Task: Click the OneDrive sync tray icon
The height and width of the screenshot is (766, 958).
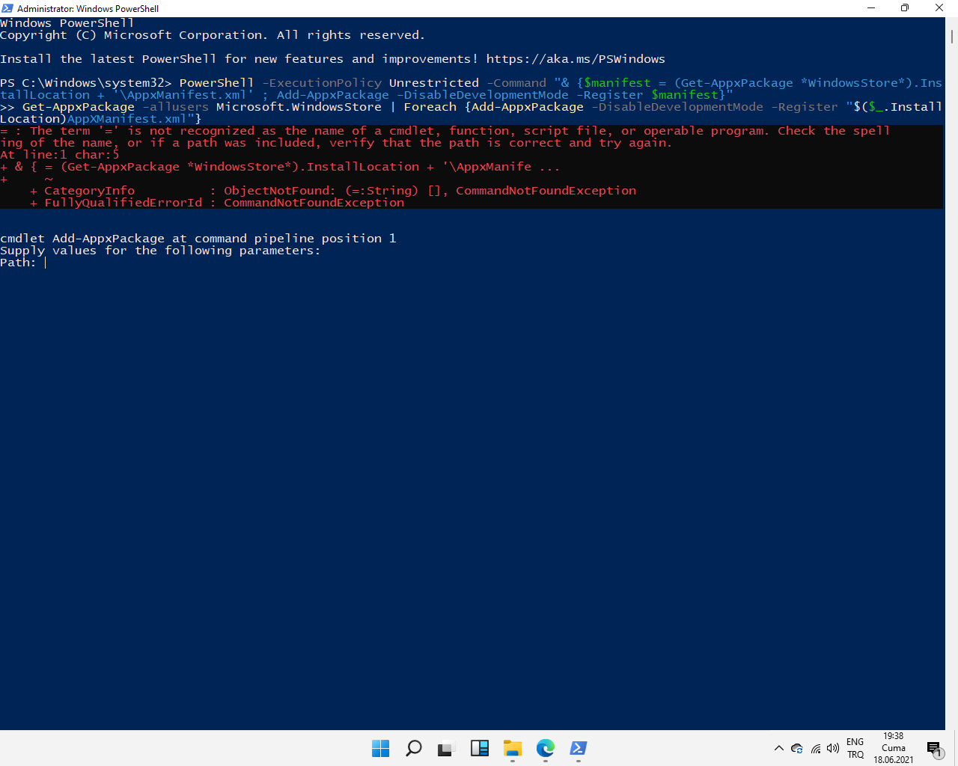Action: (x=797, y=748)
